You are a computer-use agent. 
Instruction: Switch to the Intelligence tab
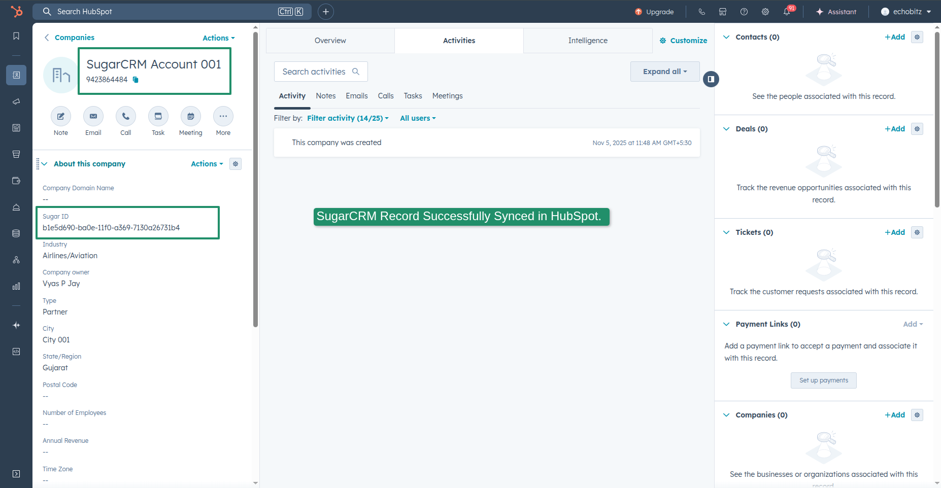(587, 40)
